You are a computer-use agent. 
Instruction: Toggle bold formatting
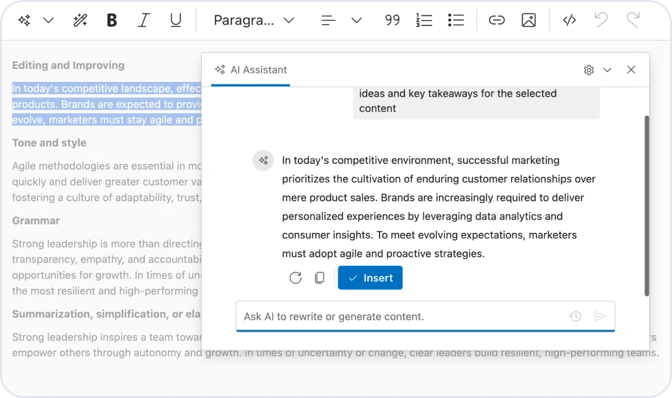112,20
